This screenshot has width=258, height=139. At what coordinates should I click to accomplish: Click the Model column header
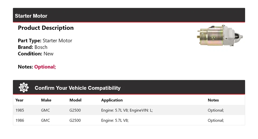(75, 100)
